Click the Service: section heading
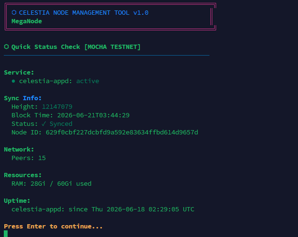 tap(19, 72)
